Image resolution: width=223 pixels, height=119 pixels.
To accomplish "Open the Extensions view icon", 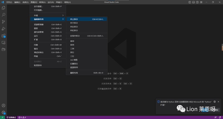I will 3,36.
